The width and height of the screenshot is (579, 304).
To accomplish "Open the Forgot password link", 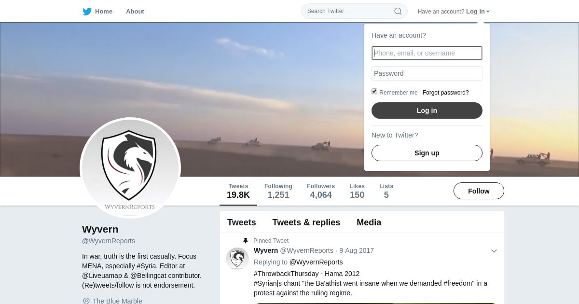I will click(x=446, y=93).
